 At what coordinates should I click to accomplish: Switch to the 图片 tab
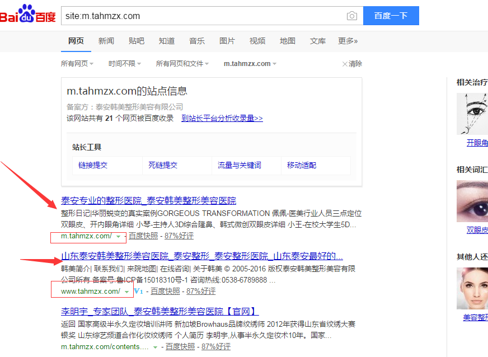pyautogui.click(x=227, y=41)
